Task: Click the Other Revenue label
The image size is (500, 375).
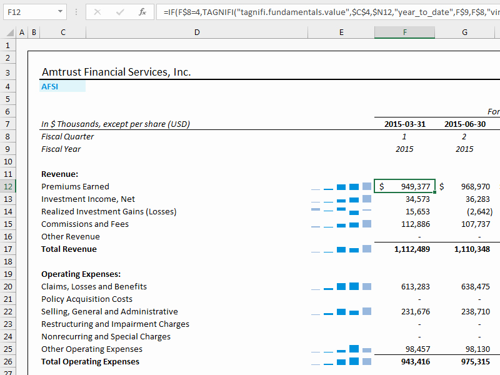Action: [x=71, y=237]
